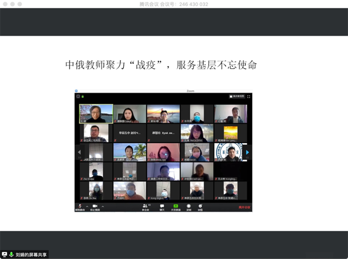Select the highlighted top-left participant video tile
The image size is (348, 259).
(x=96, y=113)
